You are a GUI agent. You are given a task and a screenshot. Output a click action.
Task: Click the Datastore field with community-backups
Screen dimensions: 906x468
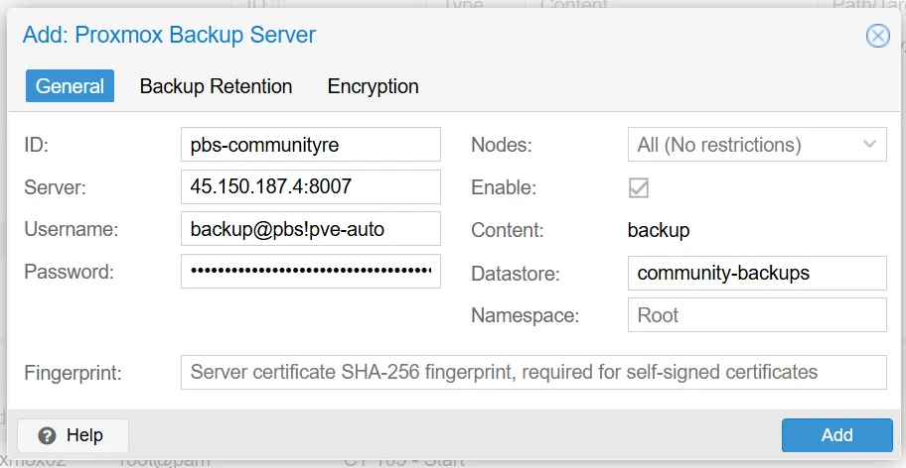[x=757, y=274]
